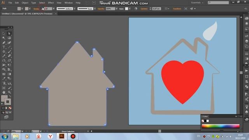Screen dimensions: 249x140
Task: Open the File menu
Action: [10, 3]
